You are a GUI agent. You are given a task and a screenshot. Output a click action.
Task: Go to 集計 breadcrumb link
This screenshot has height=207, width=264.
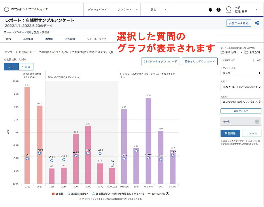point(37,32)
